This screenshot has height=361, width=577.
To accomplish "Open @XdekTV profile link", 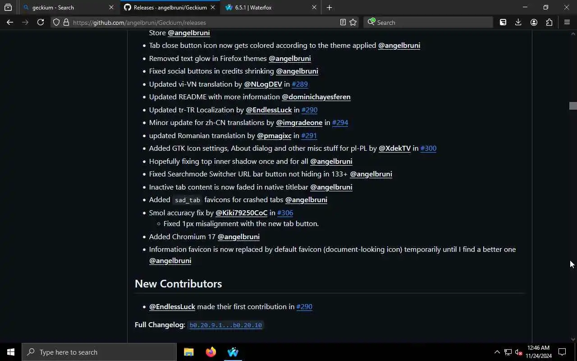I will tap(394, 148).
